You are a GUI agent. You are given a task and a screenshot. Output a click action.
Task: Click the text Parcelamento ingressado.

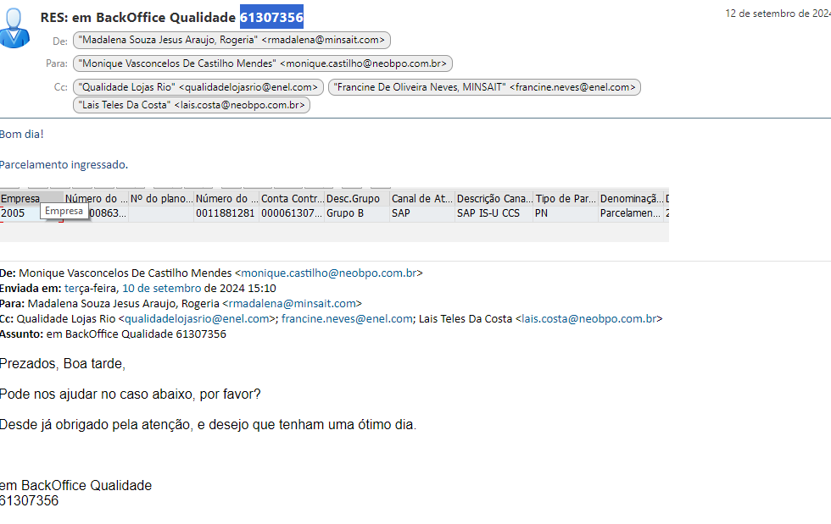click(x=64, y=164)
